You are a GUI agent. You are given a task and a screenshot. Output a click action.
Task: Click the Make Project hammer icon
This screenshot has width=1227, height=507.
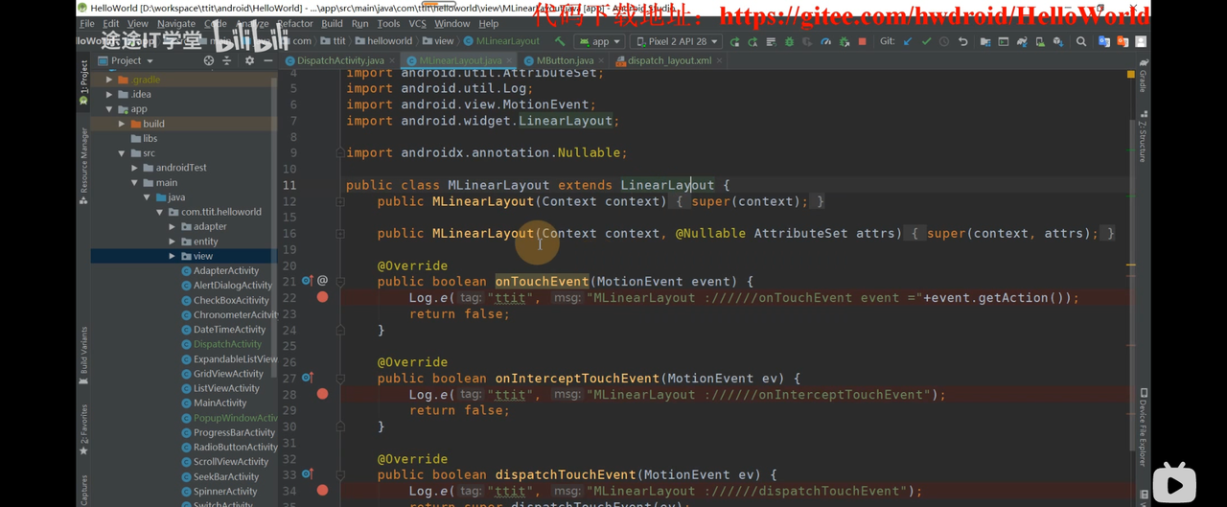(560, 41)
